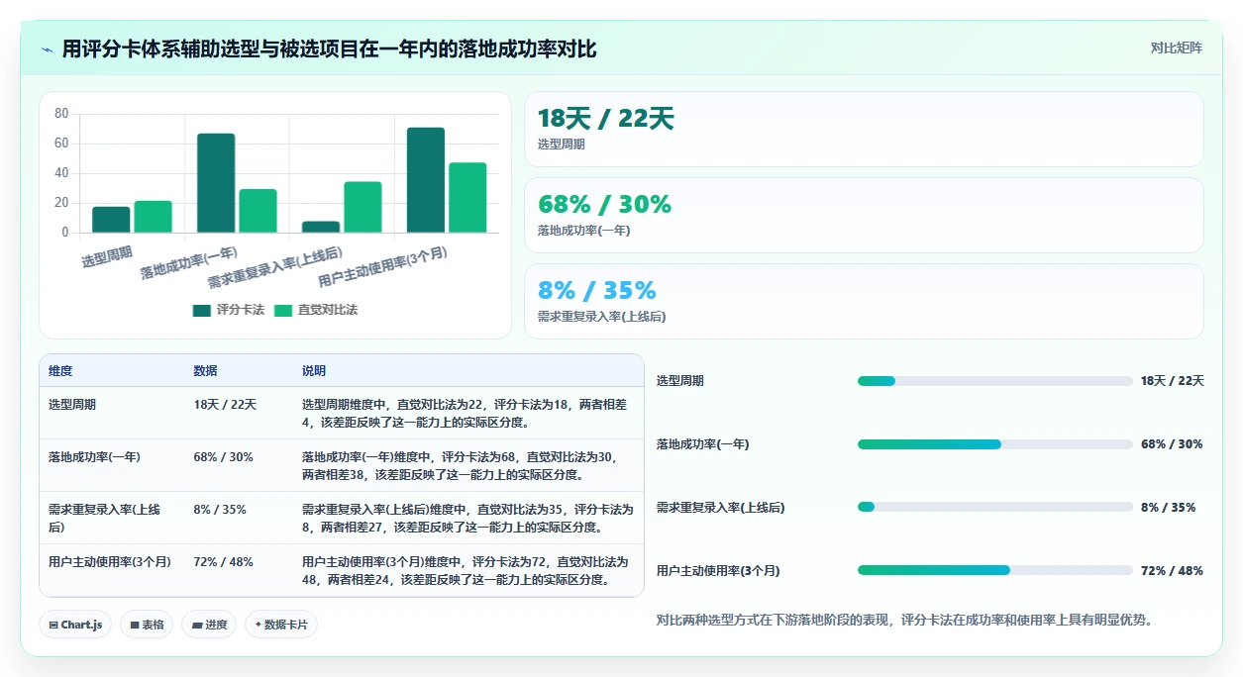Click the 落地成功率(一年) table row label
This screenshot has height=677, width=1243.
tap(94, 457)
